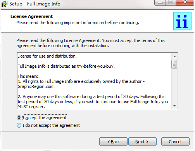The width and height of the screenshot is (195, 151).
Task: Click the 'Setup - Full Image Info' title bar
Action: click(35, 4)
